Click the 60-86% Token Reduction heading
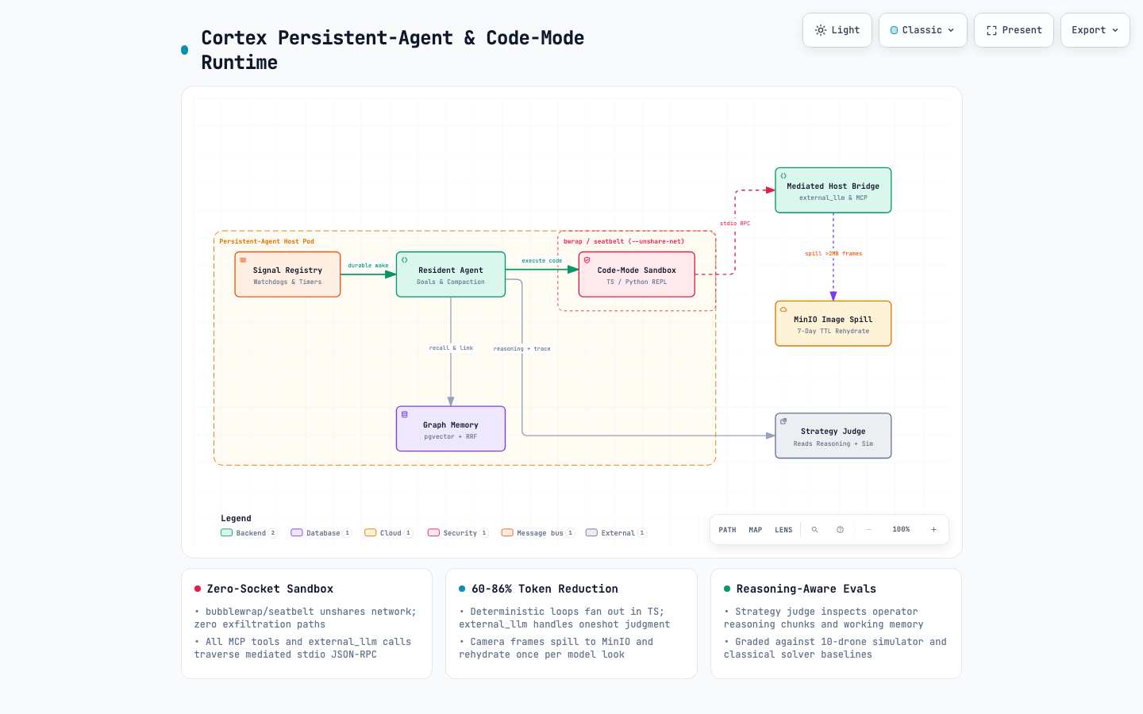1143x714 pixels. pyautogui.click(x=545, y=589)
